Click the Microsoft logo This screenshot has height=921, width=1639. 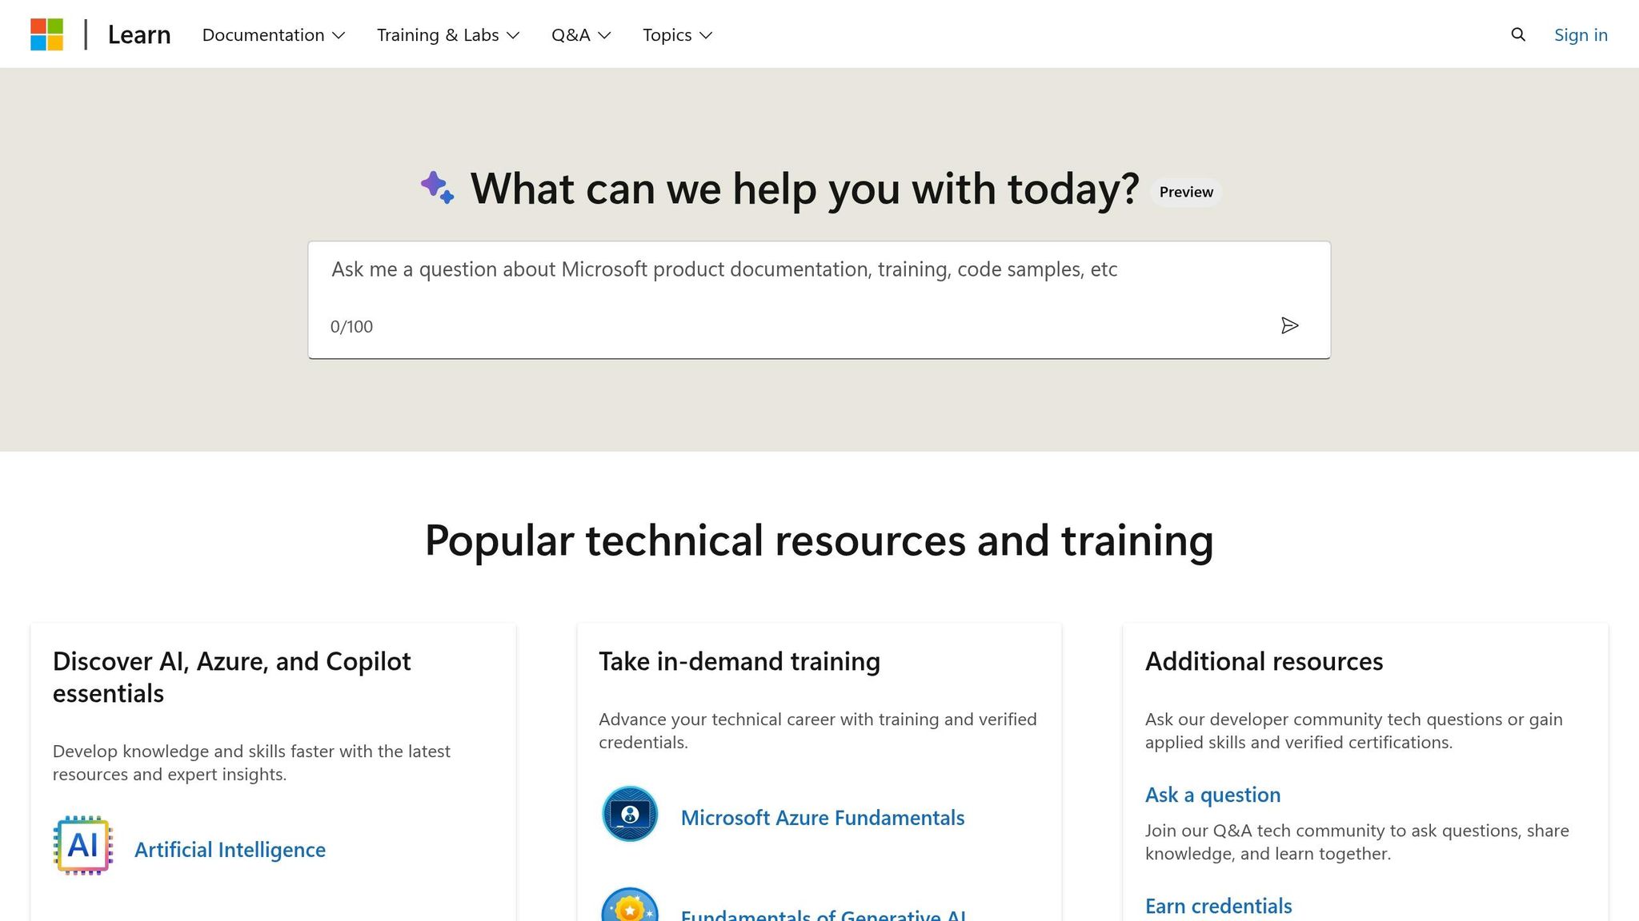(x=47, y=34)
